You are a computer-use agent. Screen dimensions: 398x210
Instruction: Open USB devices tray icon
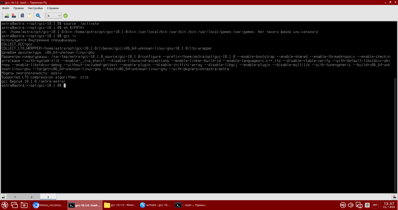point(343,205)
